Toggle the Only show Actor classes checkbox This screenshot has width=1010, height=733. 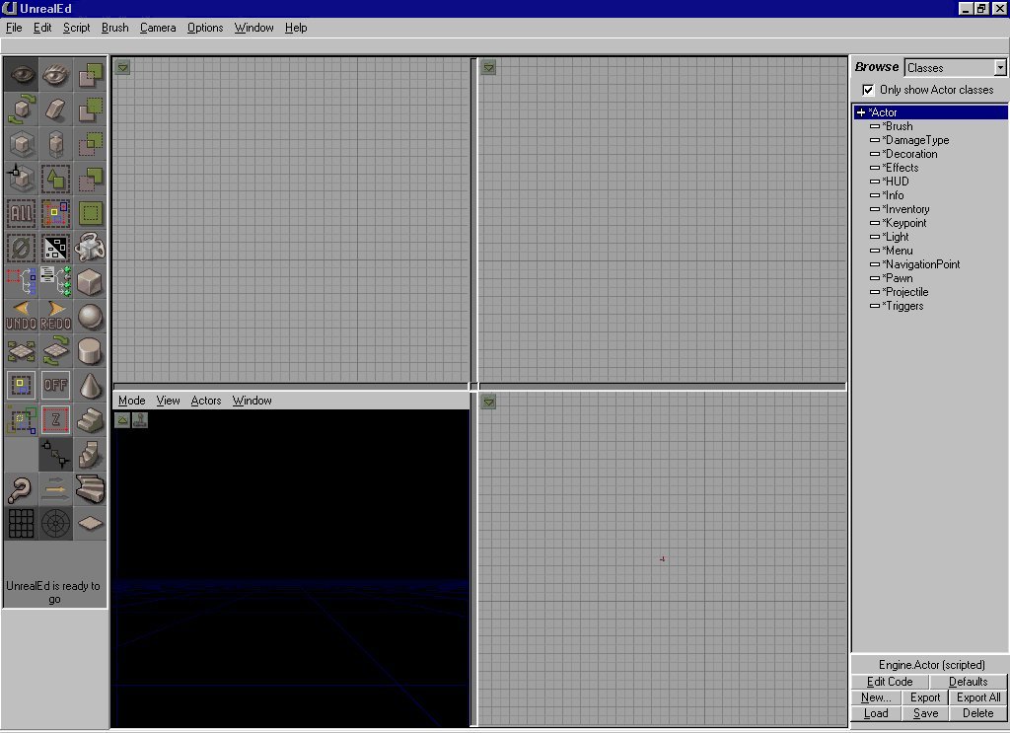click(868, 90)
